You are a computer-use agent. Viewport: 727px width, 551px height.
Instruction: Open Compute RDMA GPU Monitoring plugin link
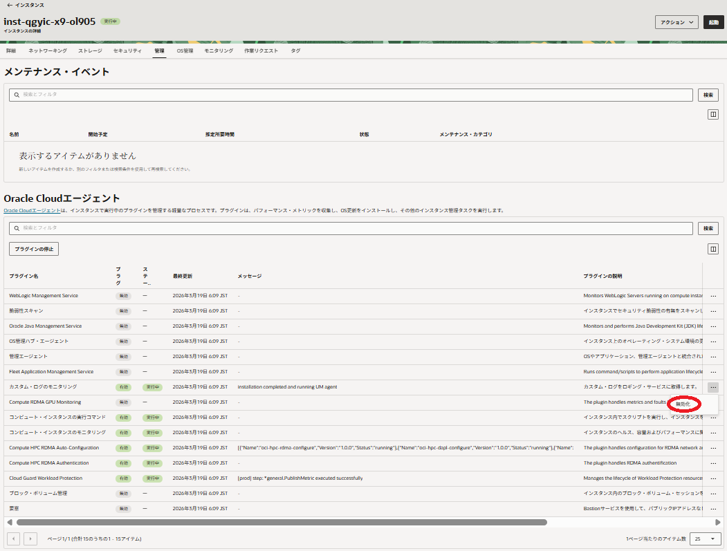pyautogui.click(x=45, y=402)
